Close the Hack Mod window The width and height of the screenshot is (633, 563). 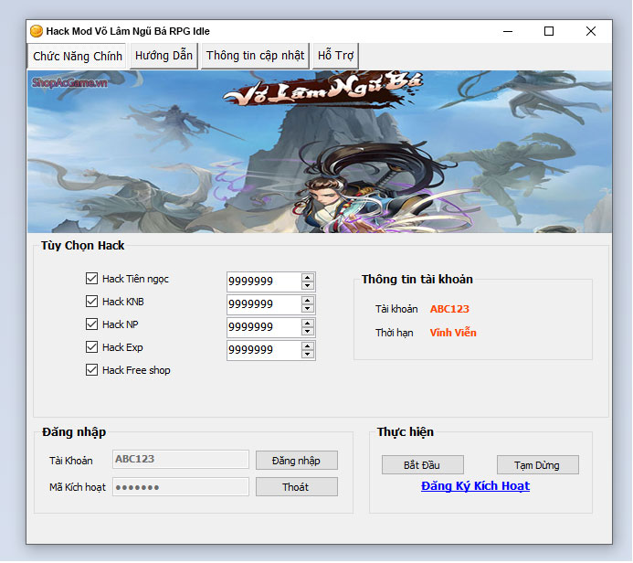coord(591,31)
